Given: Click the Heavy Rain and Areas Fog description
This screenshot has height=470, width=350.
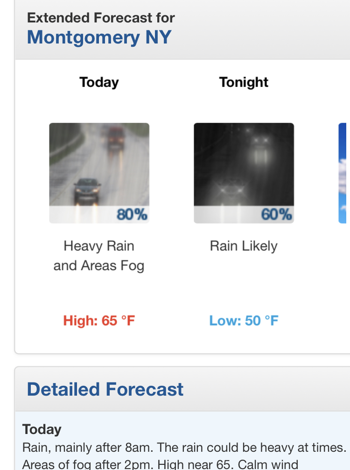Looking at the screenshot, I should pos(99,256).
